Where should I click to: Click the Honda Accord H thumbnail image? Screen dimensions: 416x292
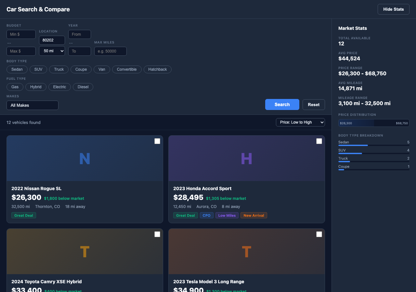pyautogui.click(x=247, y=158)
